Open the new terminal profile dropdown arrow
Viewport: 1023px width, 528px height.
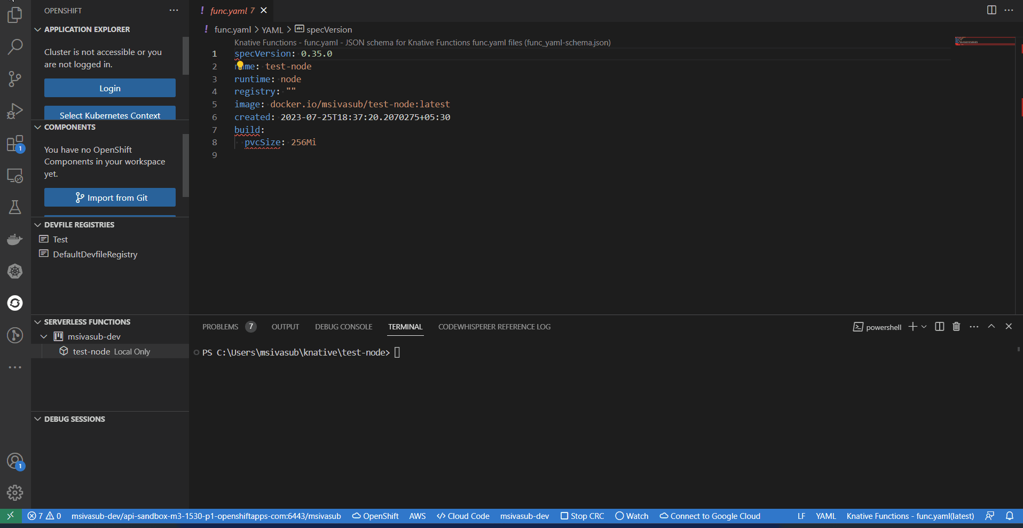click(x=924, y=327)
